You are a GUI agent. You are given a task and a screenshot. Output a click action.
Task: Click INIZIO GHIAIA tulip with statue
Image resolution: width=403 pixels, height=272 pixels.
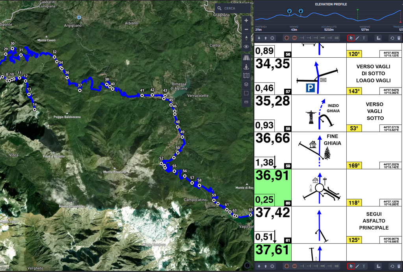(319, 113)
